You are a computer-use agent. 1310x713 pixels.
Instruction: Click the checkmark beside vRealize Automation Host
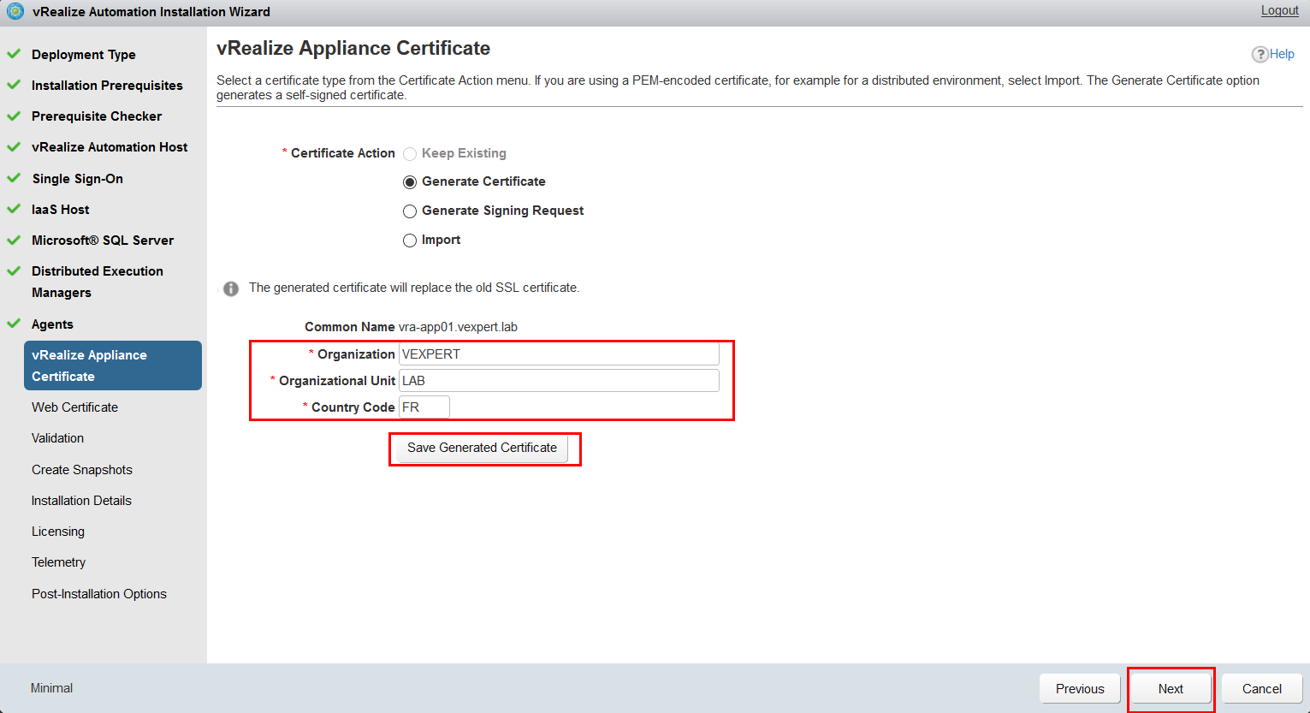(14, 146)
